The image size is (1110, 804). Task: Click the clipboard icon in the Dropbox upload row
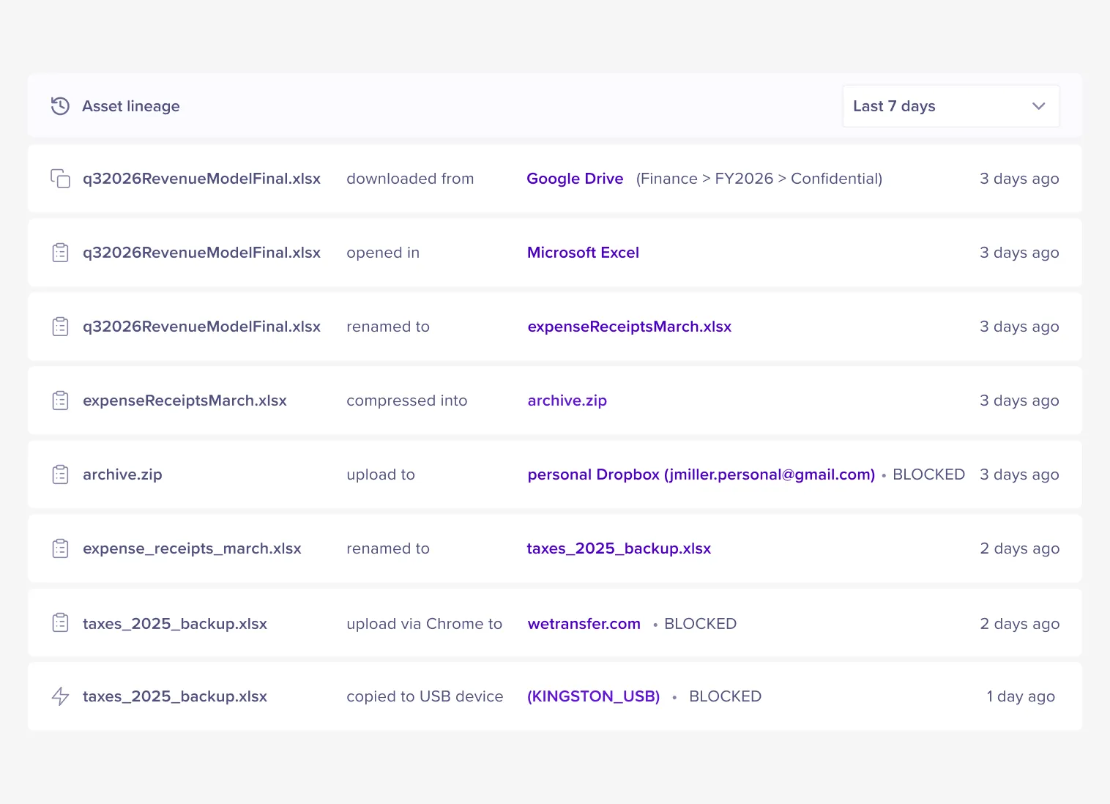(61, 474)
